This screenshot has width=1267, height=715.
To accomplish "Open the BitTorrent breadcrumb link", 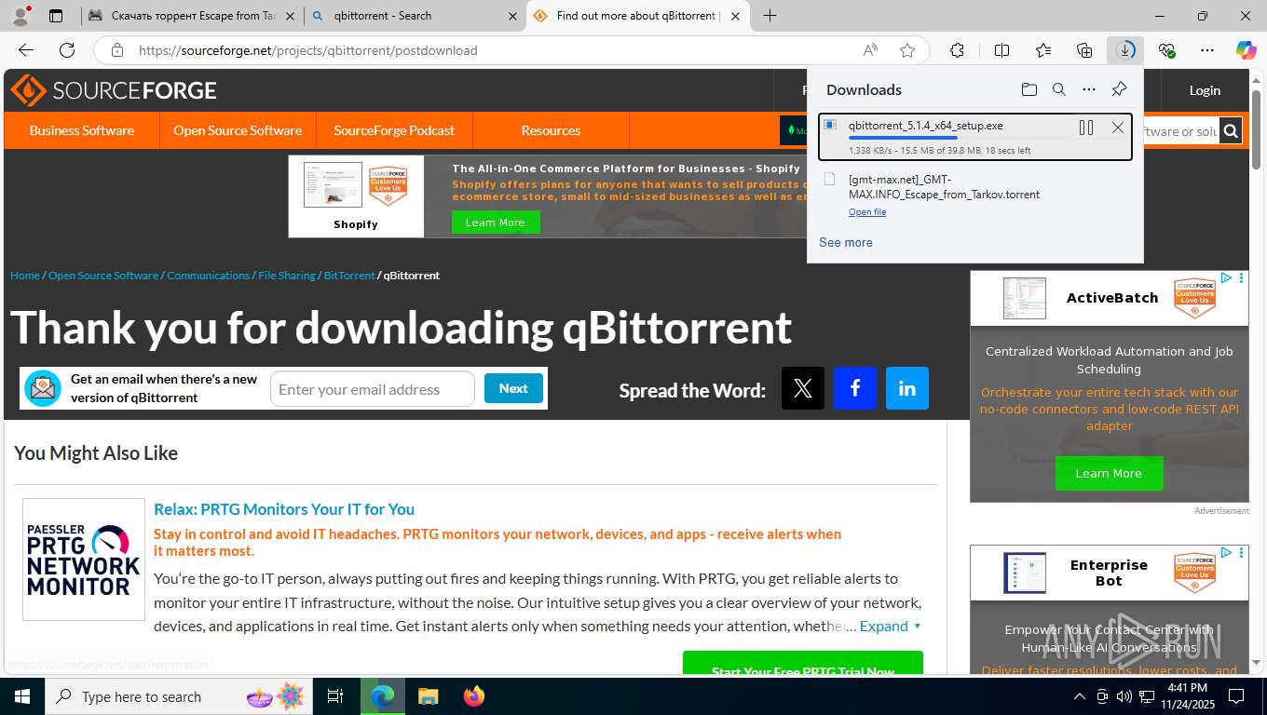I will (x=349, y=276).
